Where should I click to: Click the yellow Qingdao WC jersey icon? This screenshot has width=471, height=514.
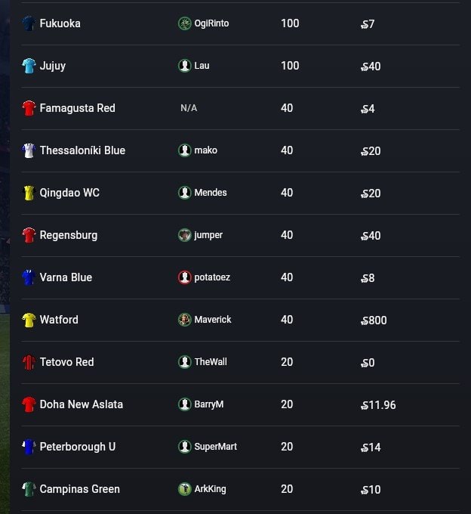coord(29,193)
